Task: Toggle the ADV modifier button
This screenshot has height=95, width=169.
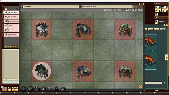Action: pos(10,88)
